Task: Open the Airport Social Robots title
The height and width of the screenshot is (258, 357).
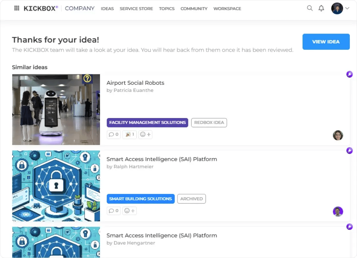Action: (x=135, y=83)
